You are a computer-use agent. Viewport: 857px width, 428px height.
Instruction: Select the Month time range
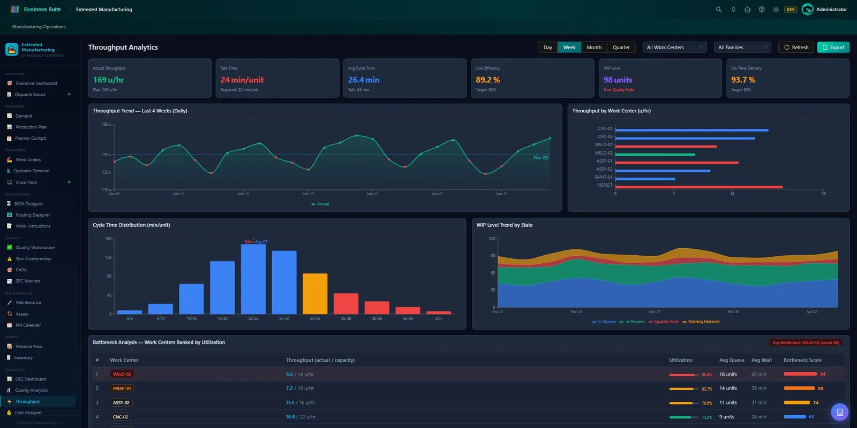pos(594,48)
